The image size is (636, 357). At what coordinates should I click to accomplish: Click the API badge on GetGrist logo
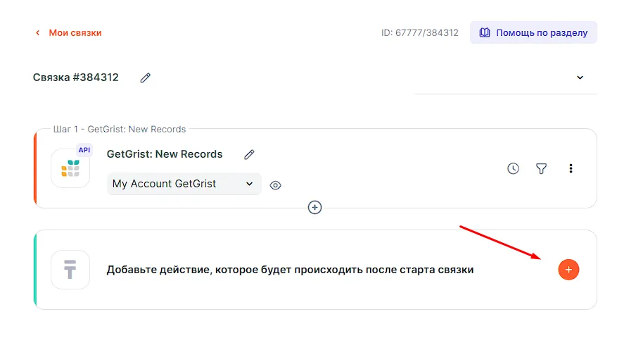(84, 150)
